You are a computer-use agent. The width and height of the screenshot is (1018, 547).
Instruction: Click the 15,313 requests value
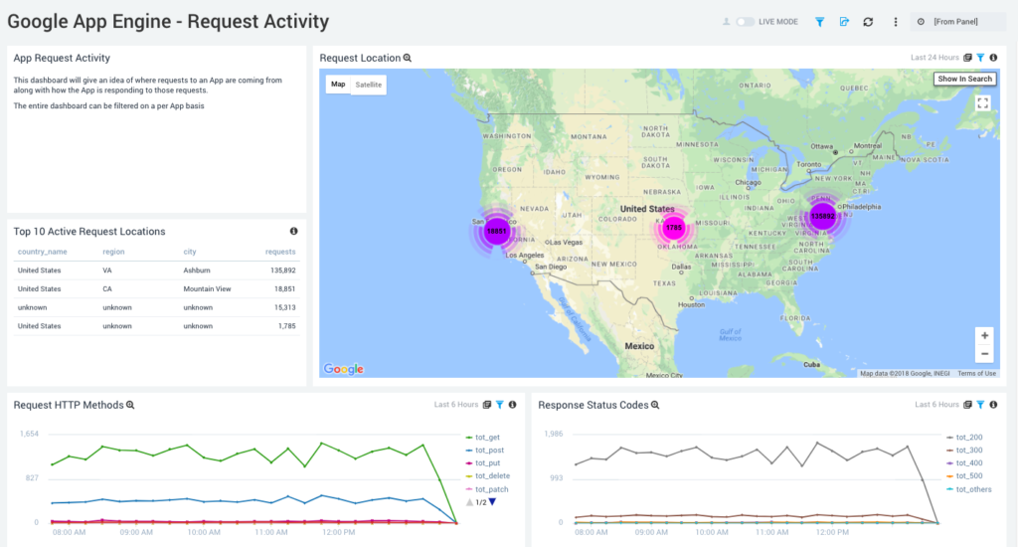pos(285,307)
